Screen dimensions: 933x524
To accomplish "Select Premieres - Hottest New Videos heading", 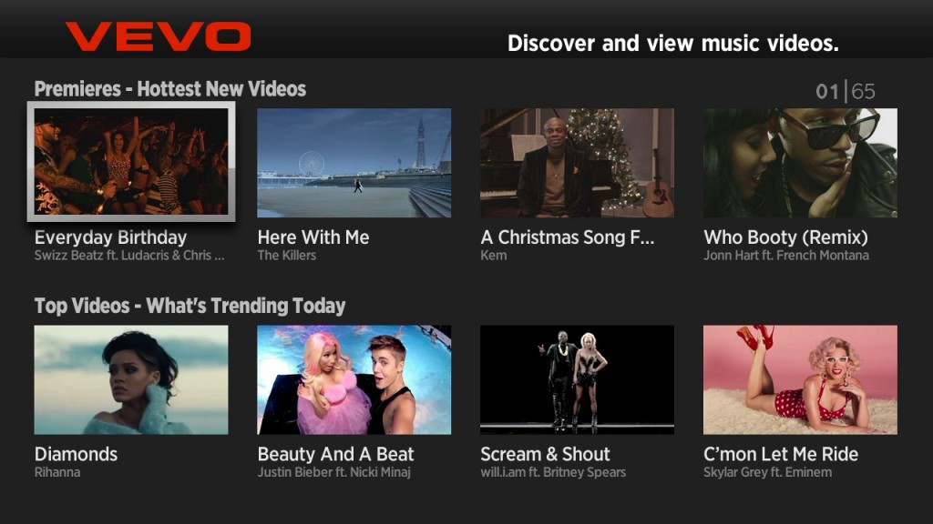I will pos(170,89).
